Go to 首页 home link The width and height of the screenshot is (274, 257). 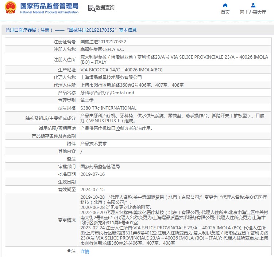coord(225,12)
